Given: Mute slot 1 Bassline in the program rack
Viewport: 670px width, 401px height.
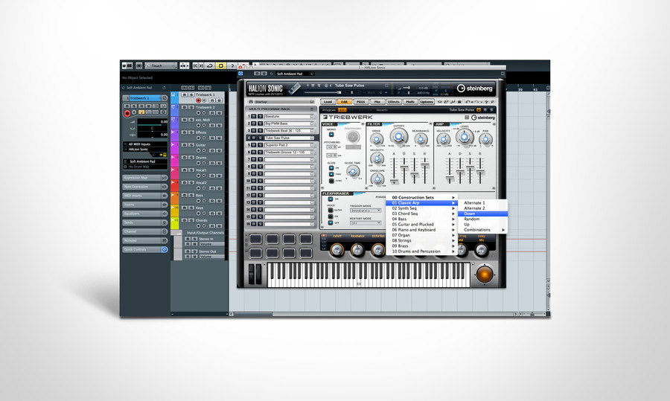Looking at the screenshot, I should tap(254, 116).
